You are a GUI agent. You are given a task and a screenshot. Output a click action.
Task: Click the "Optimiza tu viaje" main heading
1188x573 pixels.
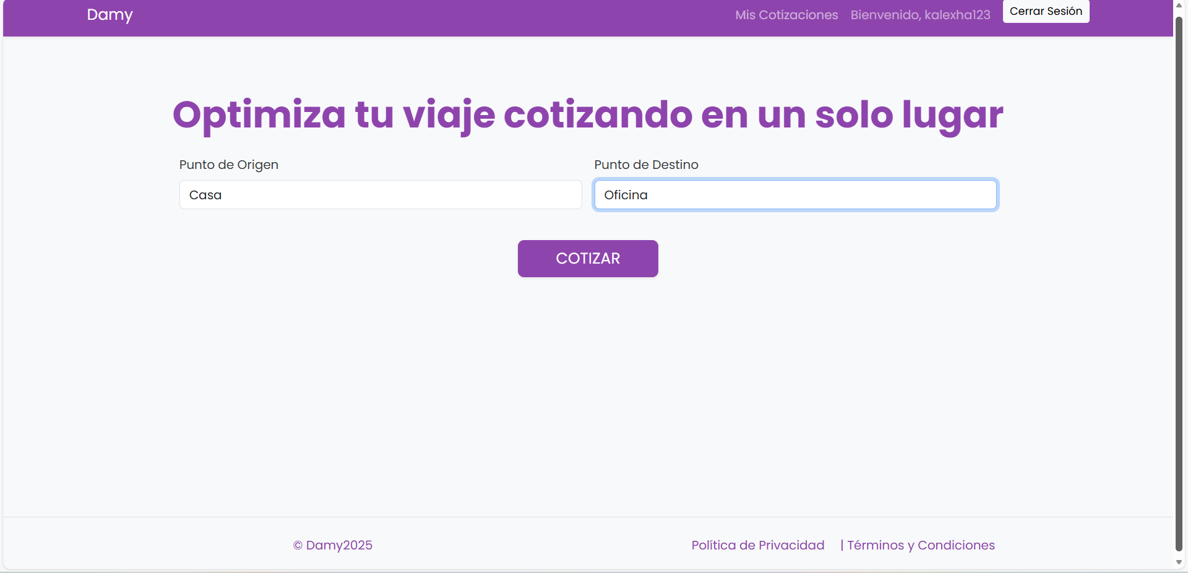pyautogui.click(x=587, y=115)
